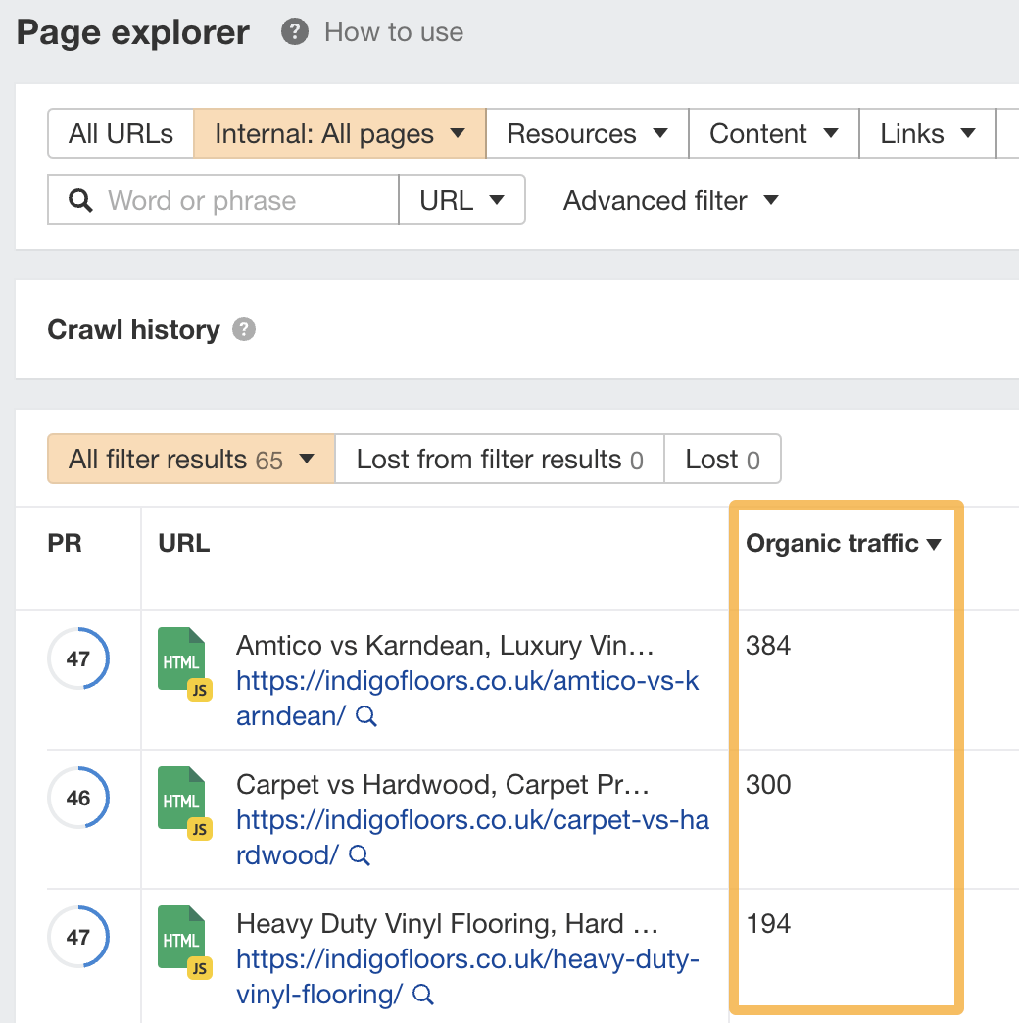The image size is (1019, 1023).
Task: Select the All URLs filter tab
Action: [120, 133]
